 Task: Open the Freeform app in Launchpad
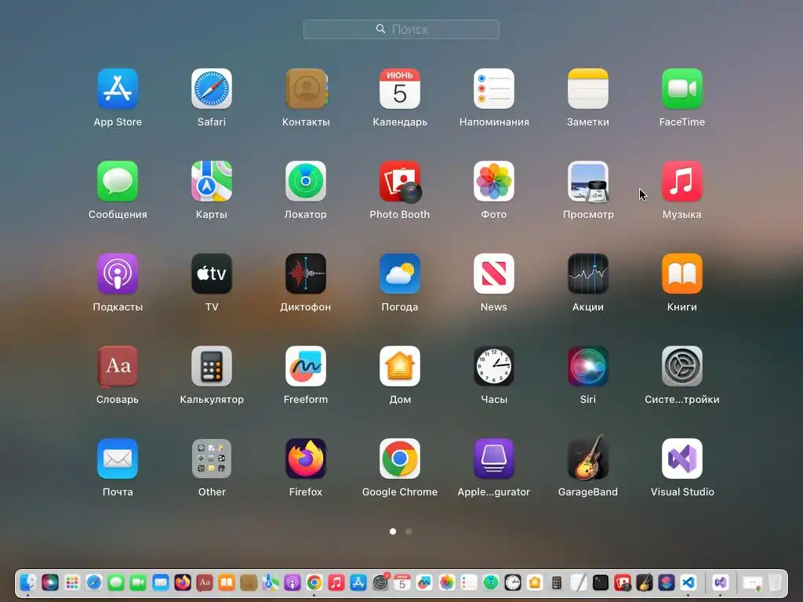point(306,367)
